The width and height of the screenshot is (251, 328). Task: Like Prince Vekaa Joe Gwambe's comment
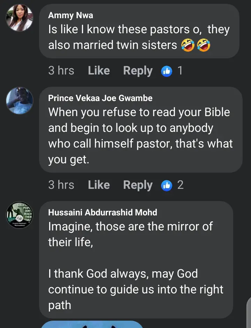[99, 185]
